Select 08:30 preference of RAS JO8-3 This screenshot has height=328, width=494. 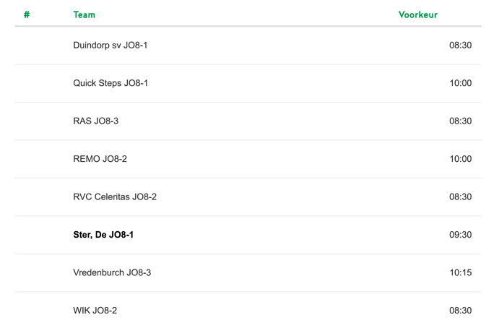click(460, 121)
